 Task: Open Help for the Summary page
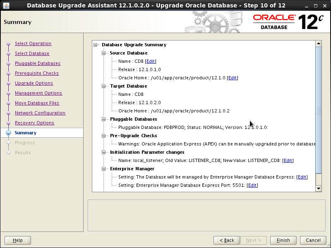(17, 240)
